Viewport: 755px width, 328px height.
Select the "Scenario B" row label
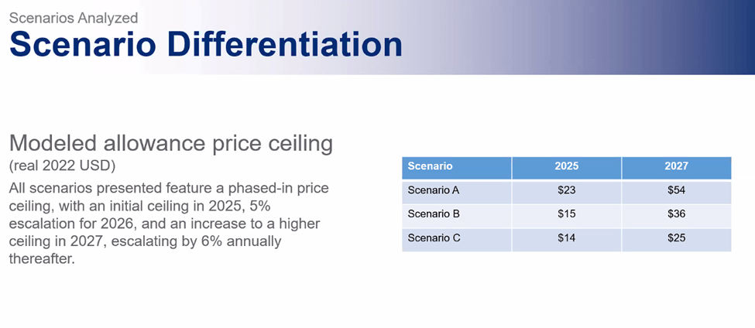coord(434,214)
